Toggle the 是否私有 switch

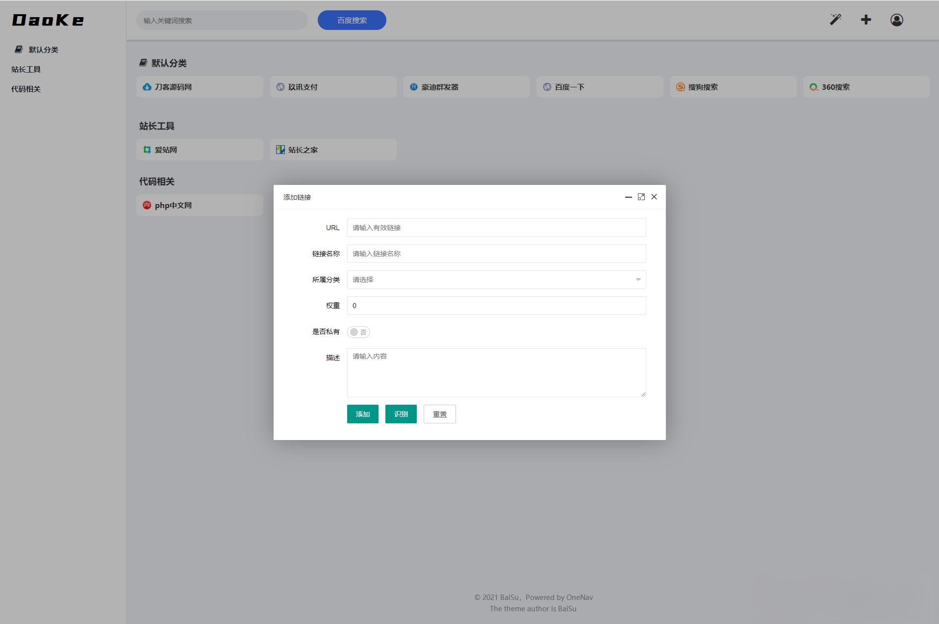click(358, 332)
